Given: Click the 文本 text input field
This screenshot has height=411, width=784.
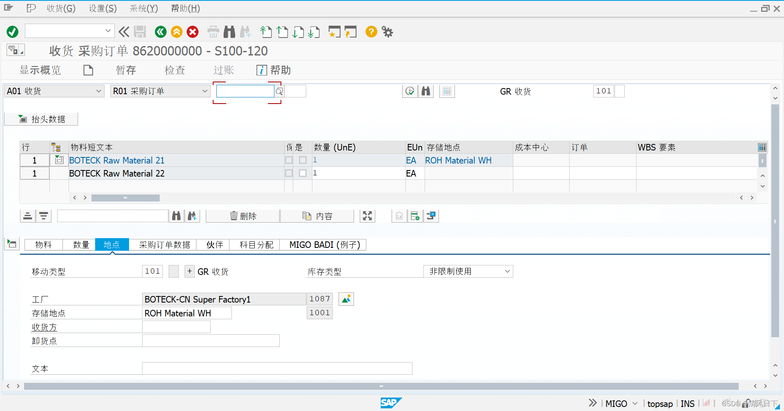Looking at the screenshot, I should (x=277, y=369).
